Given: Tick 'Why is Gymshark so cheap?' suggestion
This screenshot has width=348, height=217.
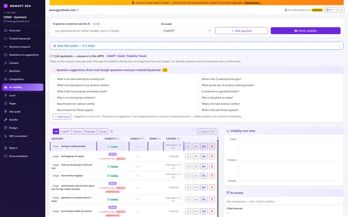Looking at the screenshot, I should click(199, 97).
